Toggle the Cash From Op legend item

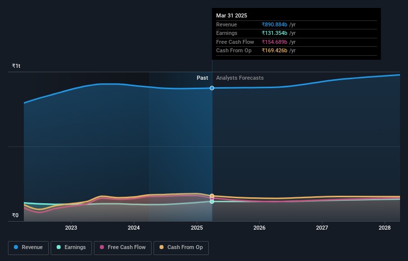pos(181,248)
